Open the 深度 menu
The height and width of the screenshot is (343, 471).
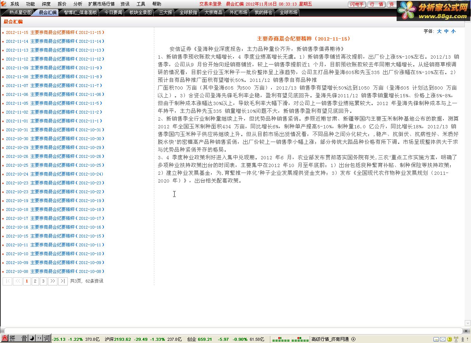46,4
